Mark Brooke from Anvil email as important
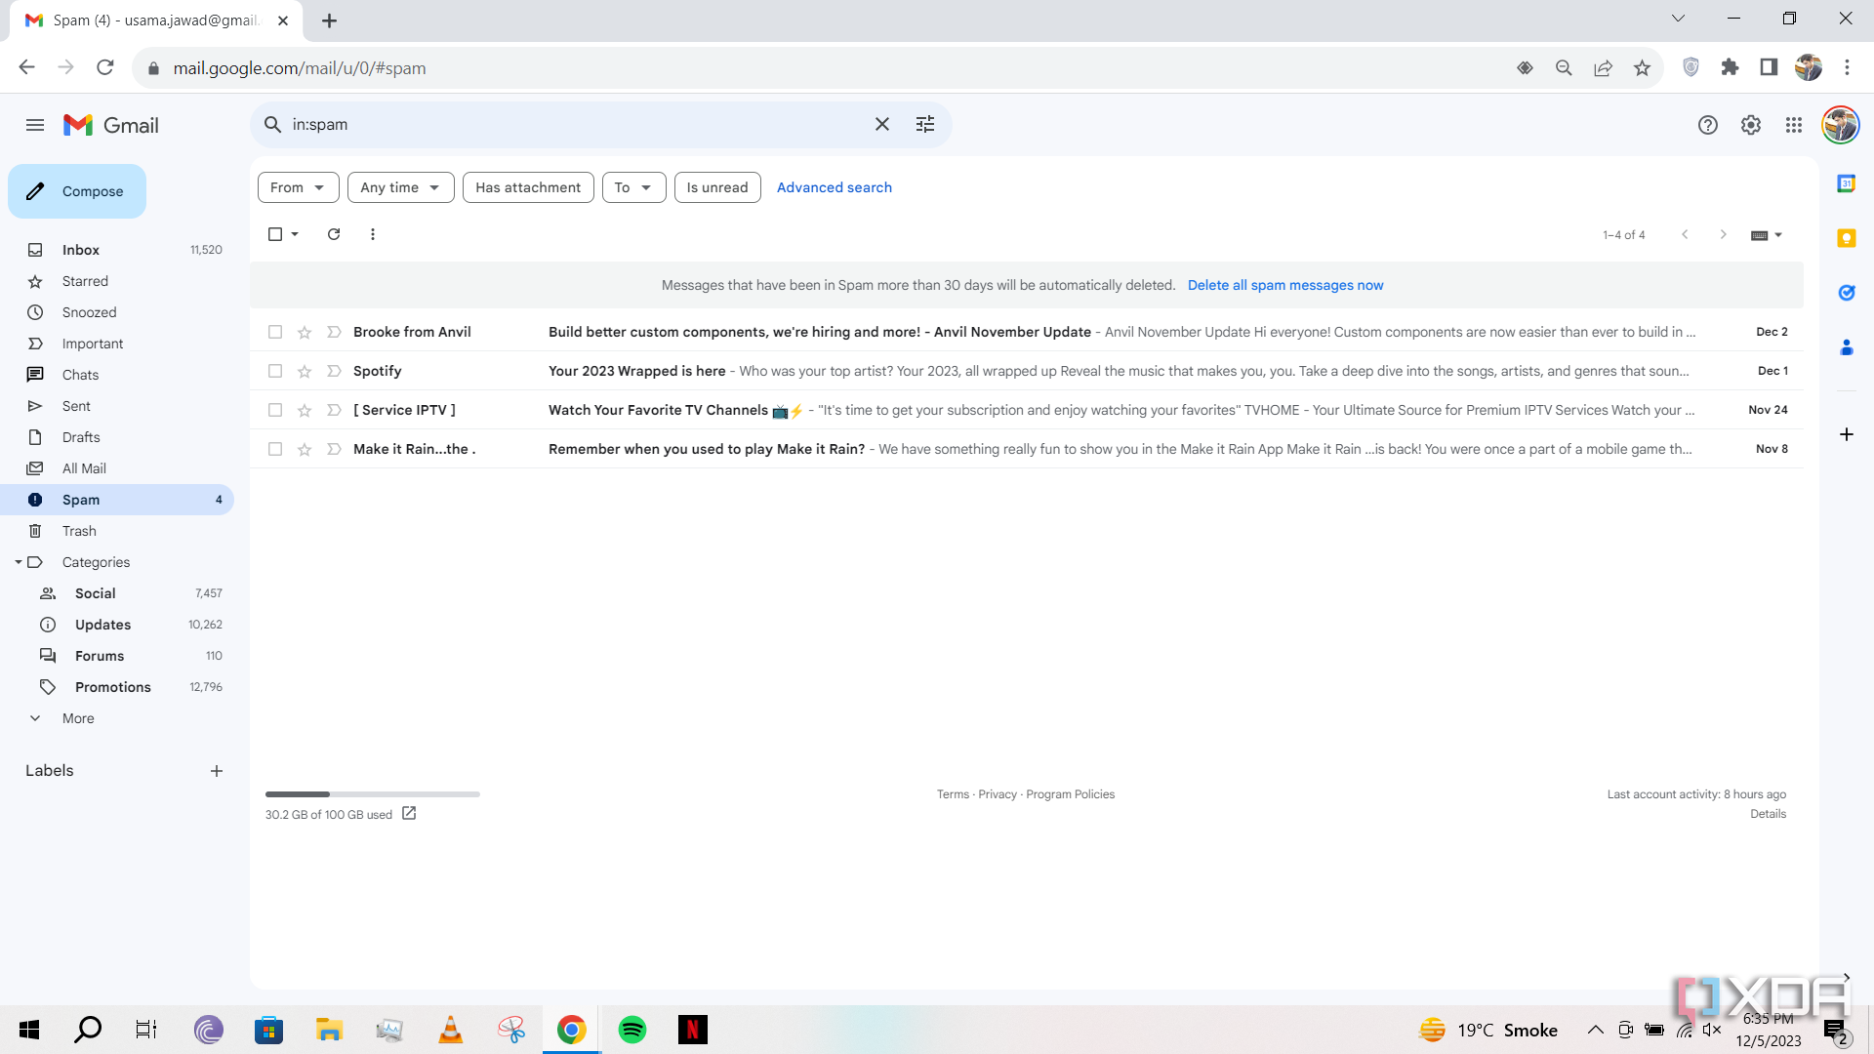Screen dimensions: 1874x1054 (334, 332)
